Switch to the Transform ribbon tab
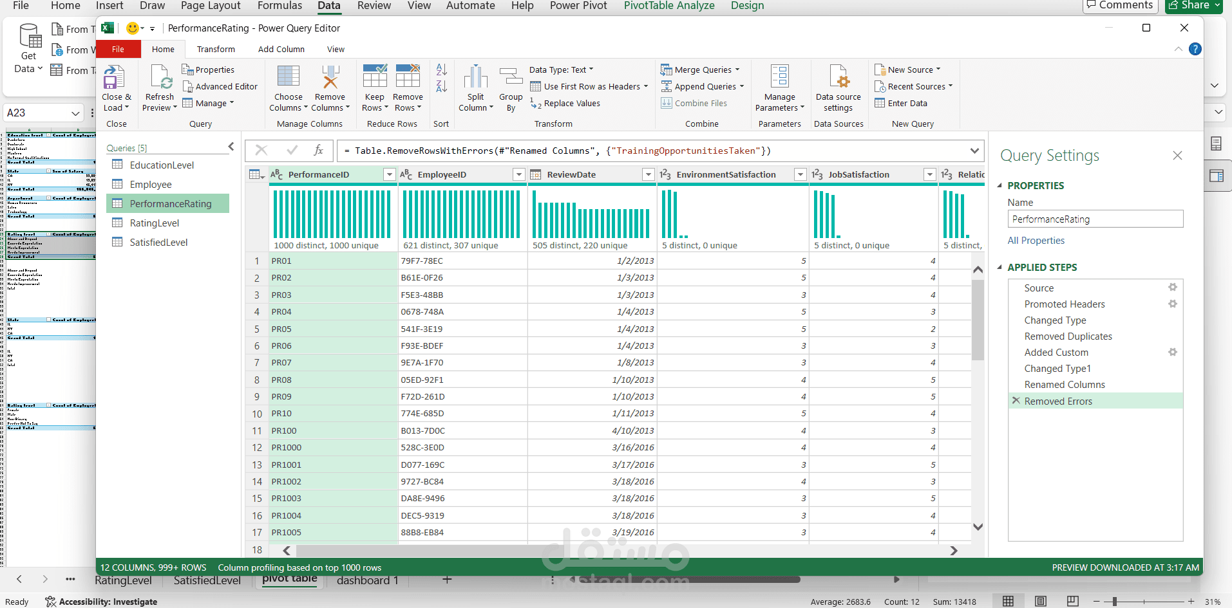 (x=216, y=49)
